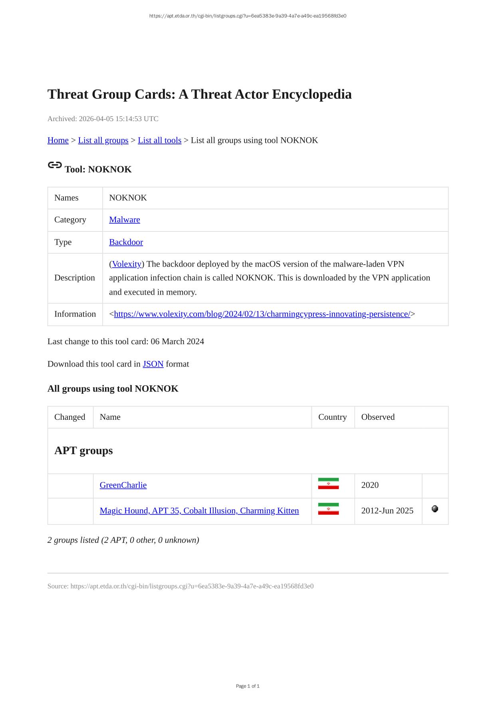Open the GreenCharlie group page

point(123,485)
